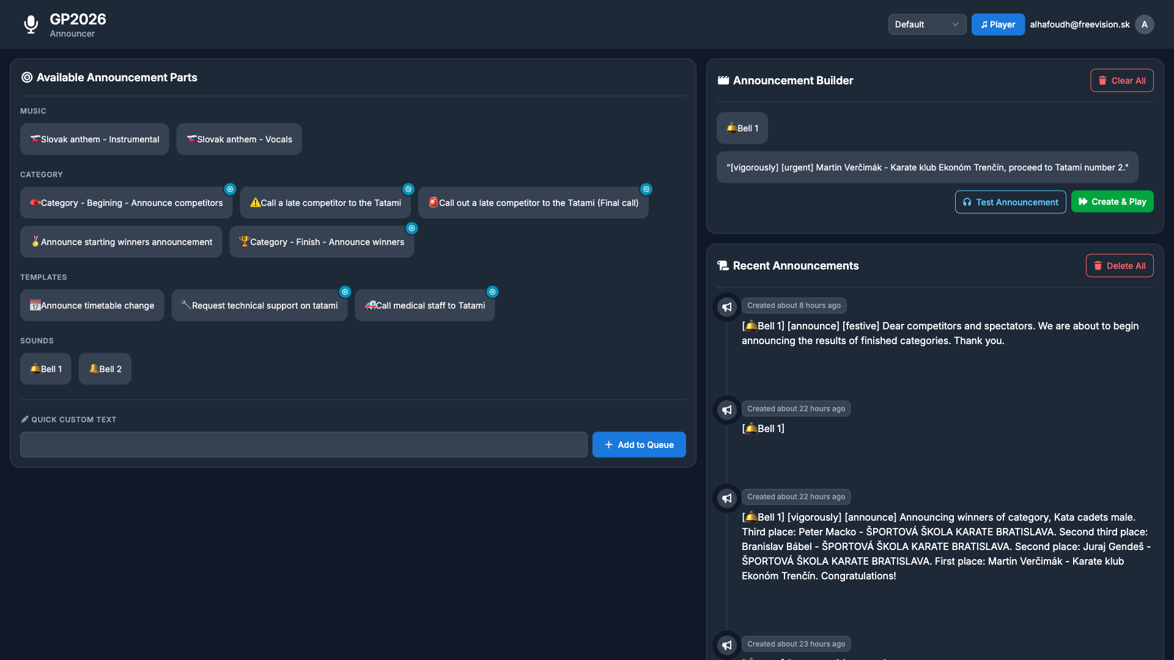Focus the Quick Custom Text input field
Image resolution: width=1174 pixels, height=660 pixels.
pos(303,444)
